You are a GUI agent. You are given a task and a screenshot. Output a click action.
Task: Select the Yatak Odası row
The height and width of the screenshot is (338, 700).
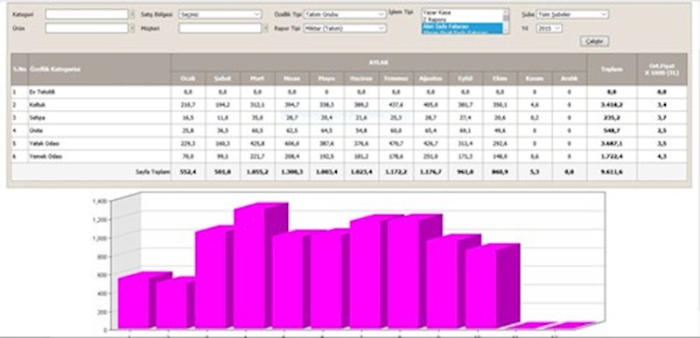coord(349,144)
